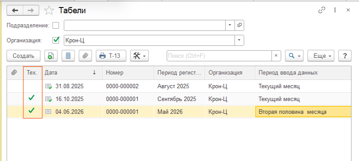
Task: Create new document by copying icon
Action: point(51,56)
